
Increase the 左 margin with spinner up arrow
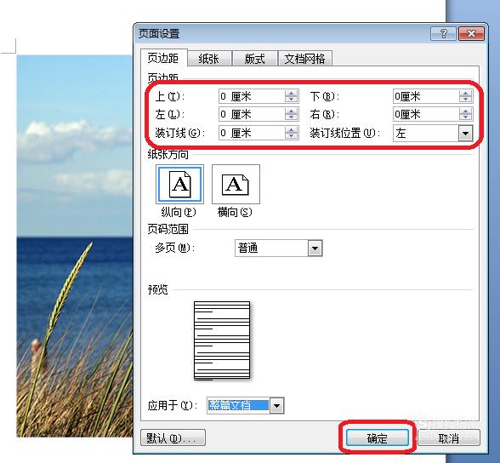[x=292, y=111]
